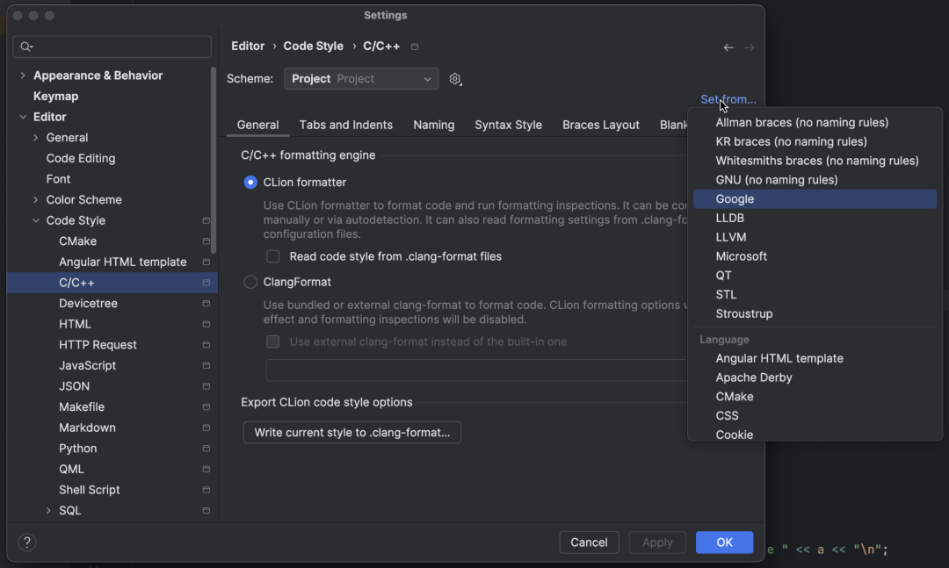Select the CLion formatter radio button
The height and width of the screenshot is (568, 949).
pyautogui.click(x=250, y=182)
